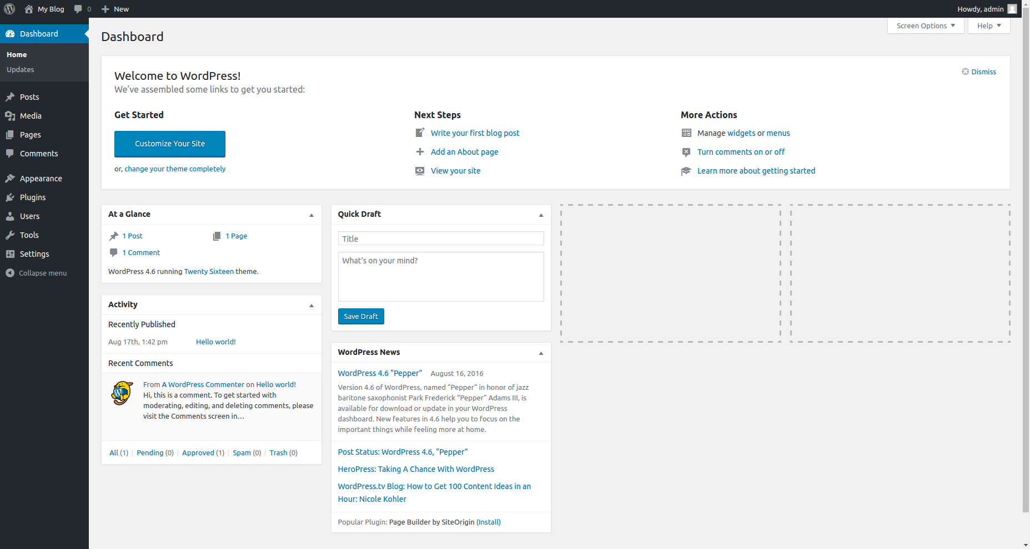Go to the Media menu
1030x549 pixels.
click(31, 116)
